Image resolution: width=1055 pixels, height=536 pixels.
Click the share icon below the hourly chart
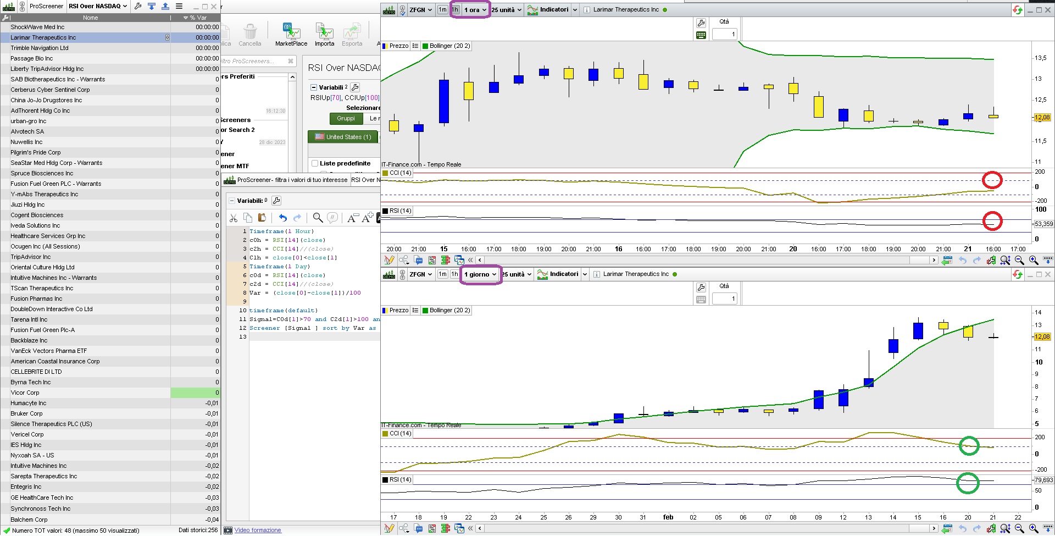[404, 260]
